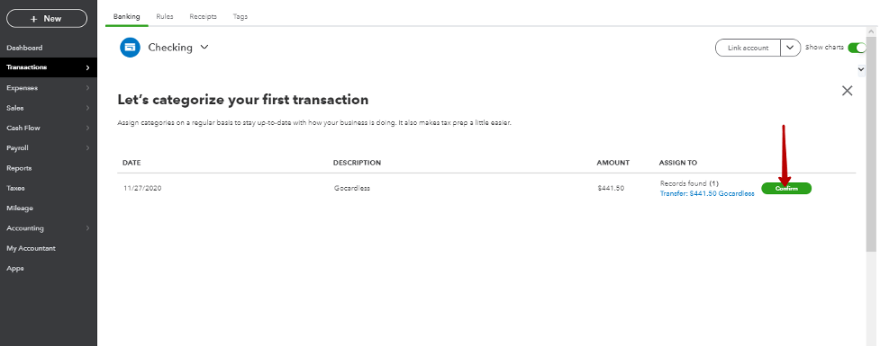
Task: Open Reports in the sidebar
Action: point(19,168)
